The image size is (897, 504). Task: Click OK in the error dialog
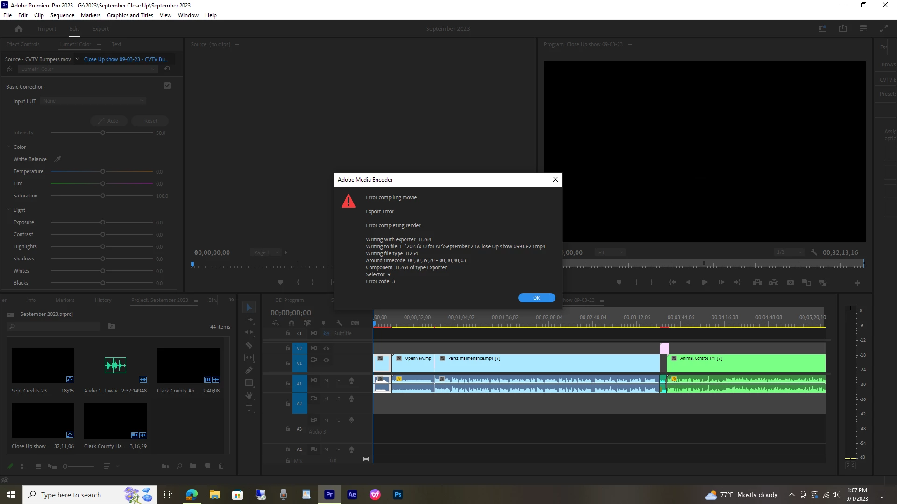tap(536, 298)
